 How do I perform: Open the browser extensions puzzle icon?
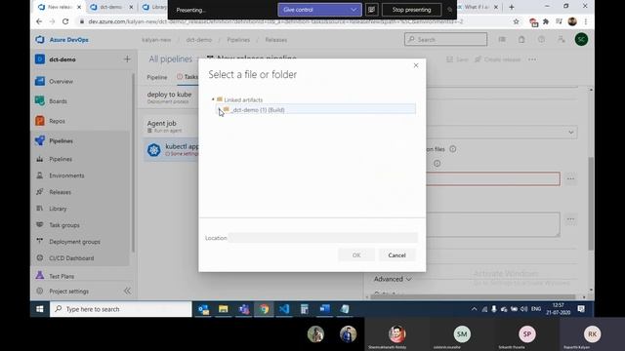point(546,21)
